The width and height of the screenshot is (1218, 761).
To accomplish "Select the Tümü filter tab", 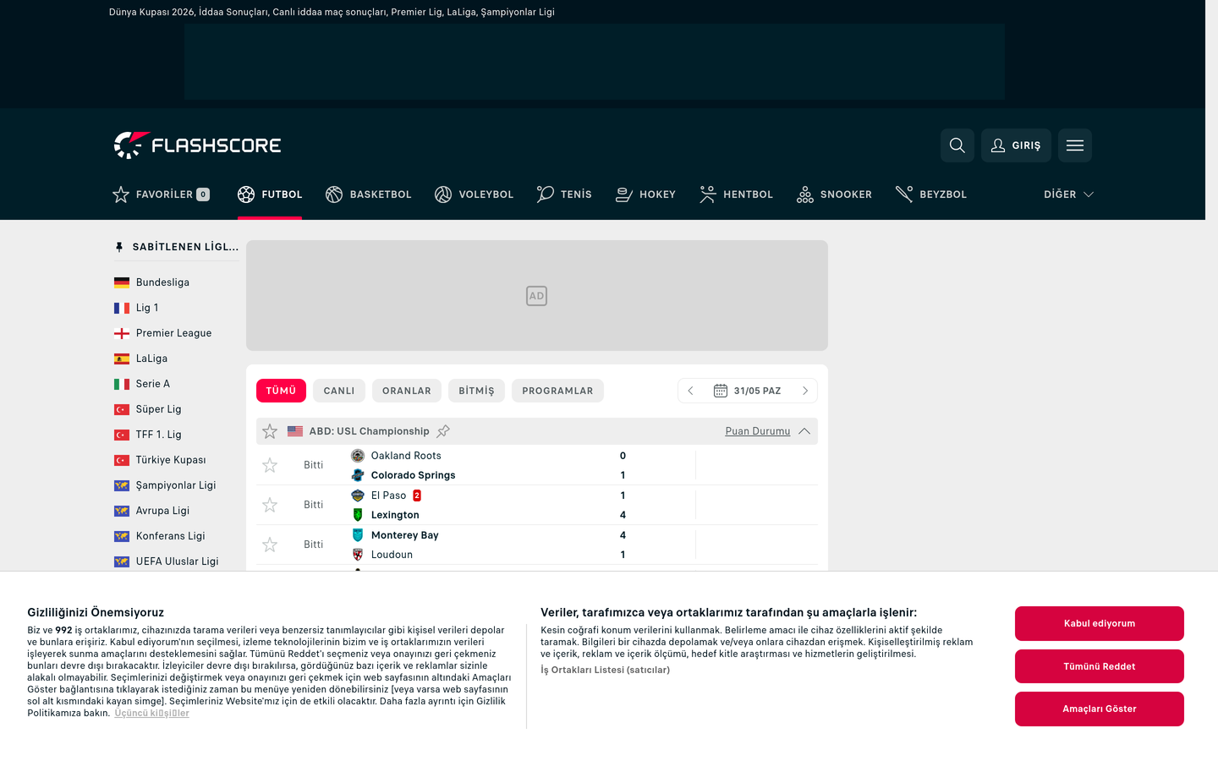I will (x=281, y=391).
